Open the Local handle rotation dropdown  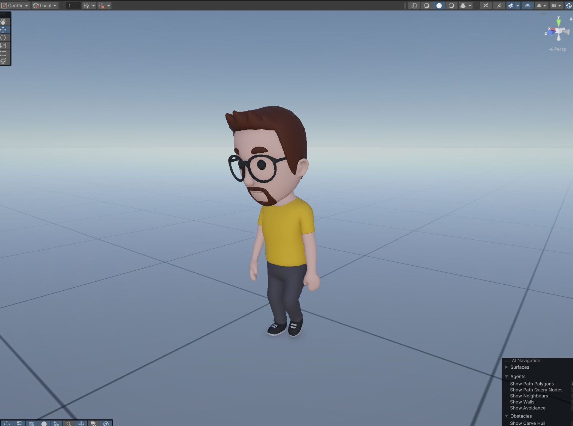(45, 5)
